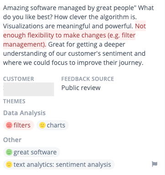Click the CUSTOMER field label

click(x=19, y=79)
